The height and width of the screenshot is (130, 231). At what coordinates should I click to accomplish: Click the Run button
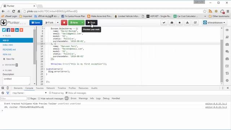[91, 22]
